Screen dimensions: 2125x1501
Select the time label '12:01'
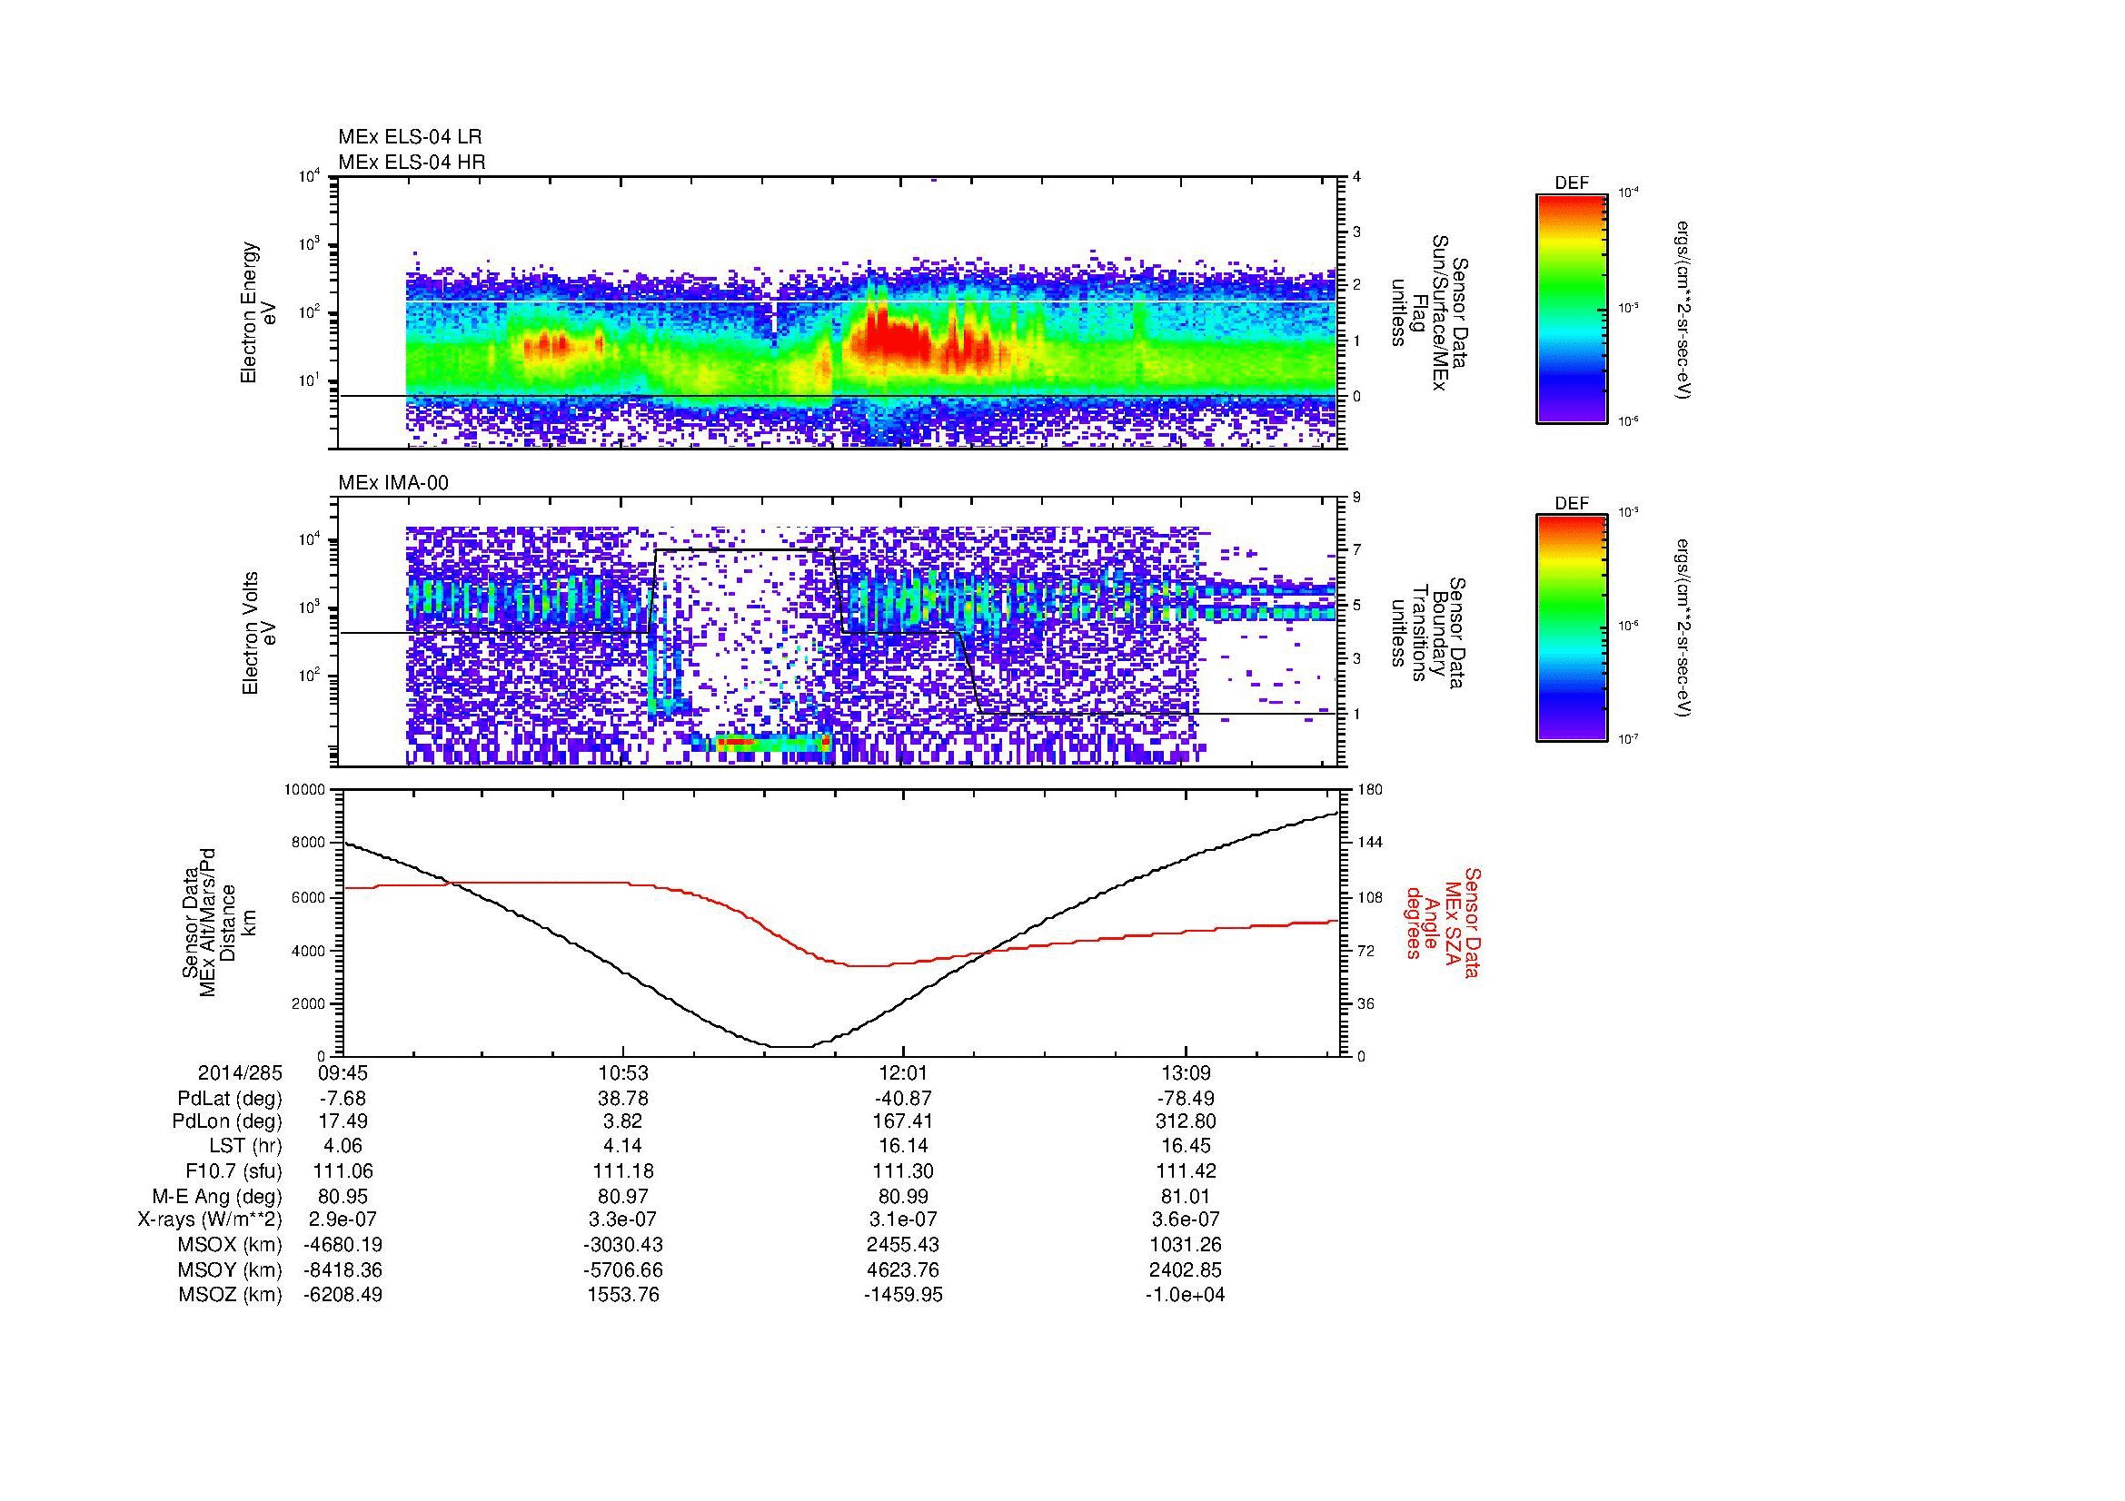903,1073
